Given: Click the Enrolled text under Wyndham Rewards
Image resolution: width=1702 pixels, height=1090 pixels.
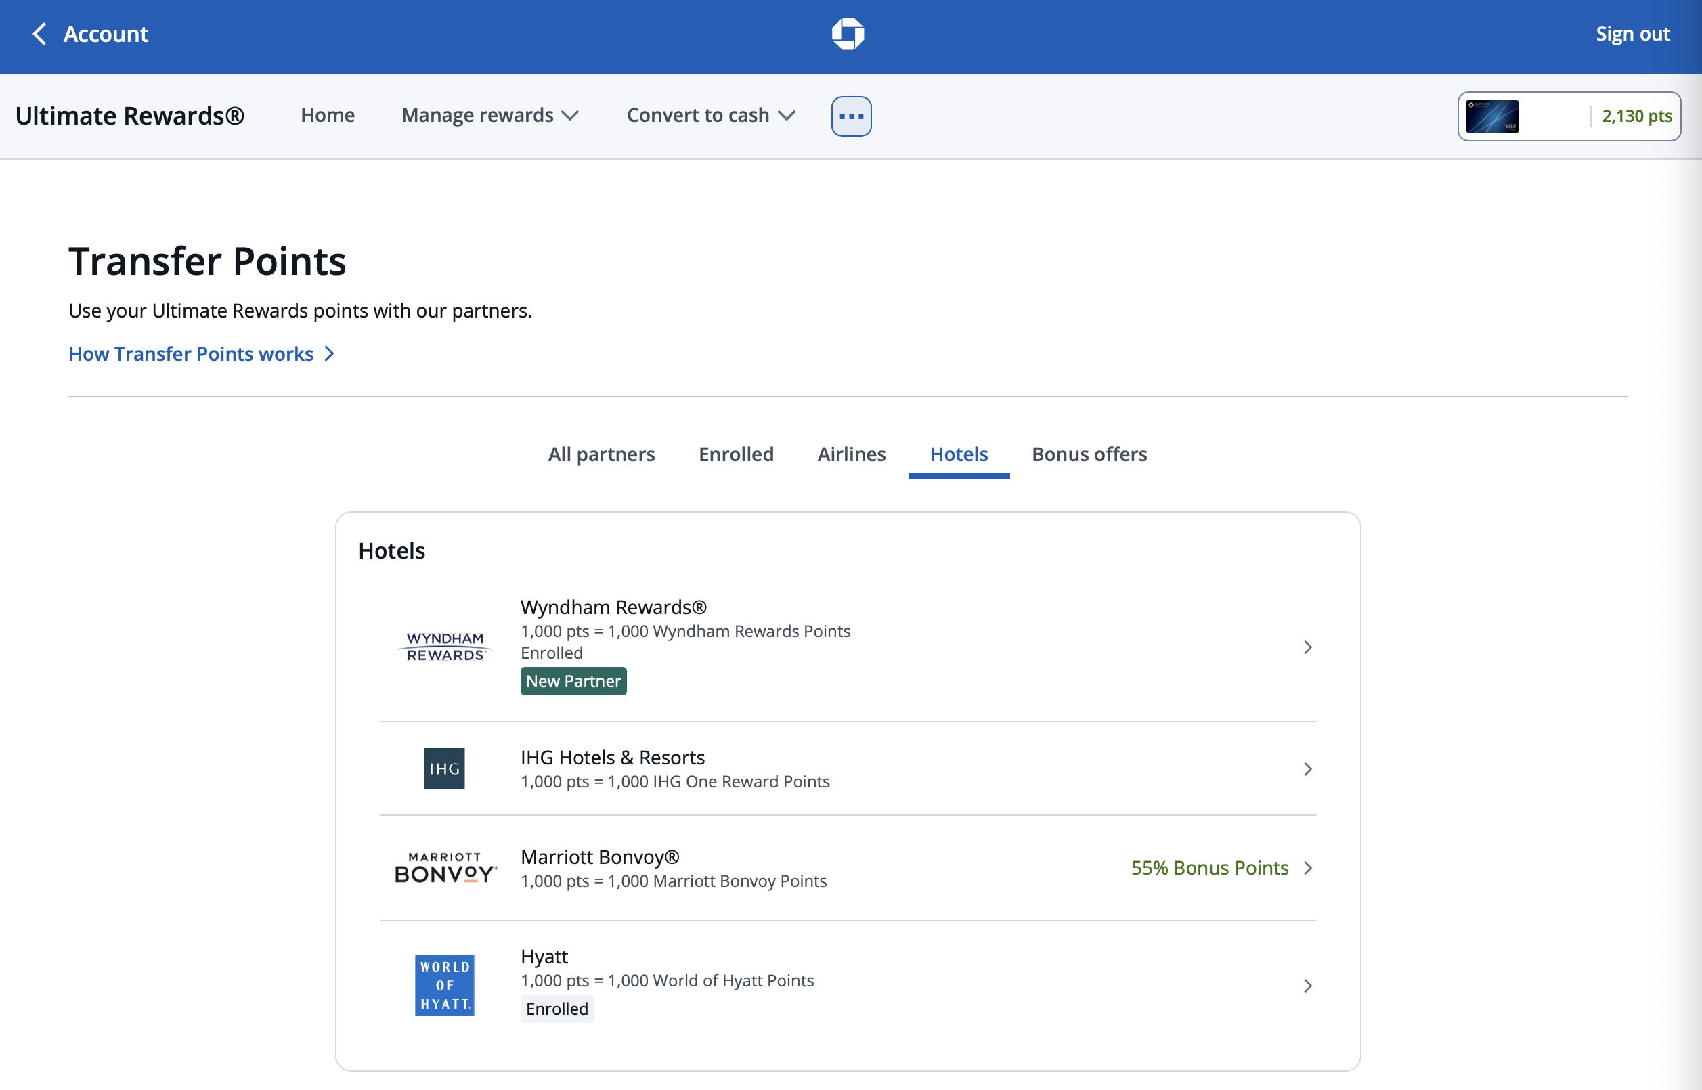Looking at the screenshot, I should tap(552, 653).
